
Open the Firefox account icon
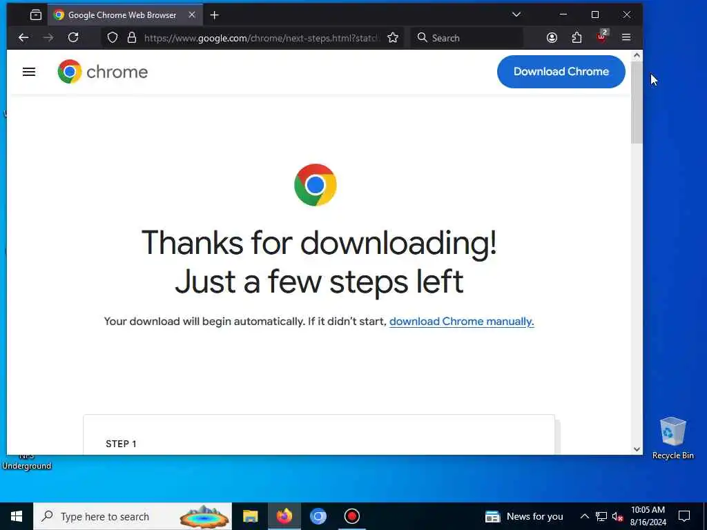click(x=552, y=38)
